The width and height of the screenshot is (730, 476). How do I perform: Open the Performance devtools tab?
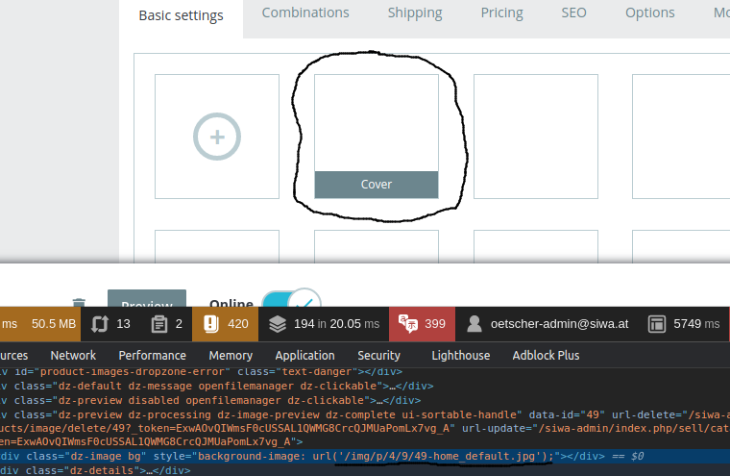coord(152,355)
